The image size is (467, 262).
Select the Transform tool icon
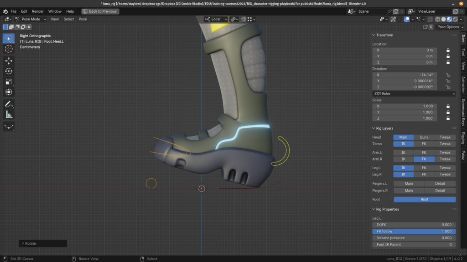[x=9, y=92]
